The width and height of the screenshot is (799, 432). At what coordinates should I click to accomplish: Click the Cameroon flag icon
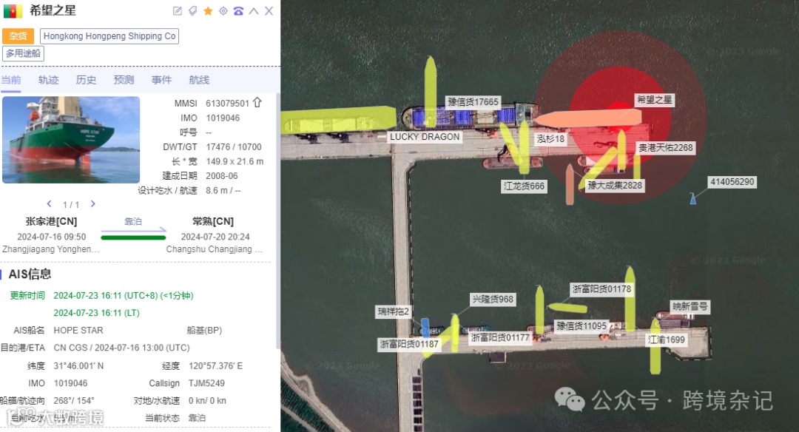(13, 11)
